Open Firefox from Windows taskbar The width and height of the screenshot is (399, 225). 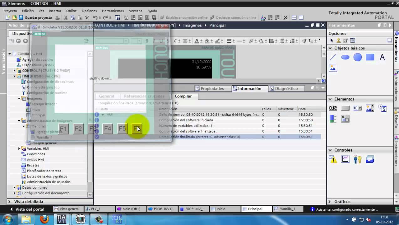44,219
